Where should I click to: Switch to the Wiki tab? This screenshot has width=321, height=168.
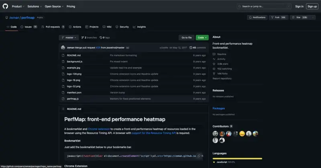pos(107,27)
